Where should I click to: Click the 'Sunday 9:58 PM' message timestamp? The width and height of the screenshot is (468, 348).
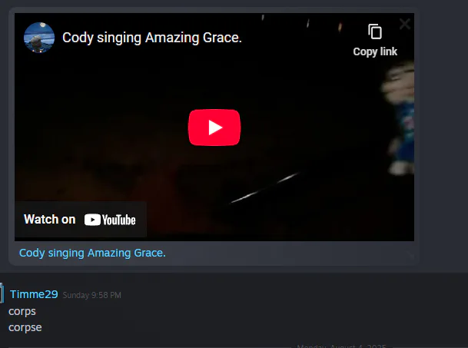(x=91, y=295)
